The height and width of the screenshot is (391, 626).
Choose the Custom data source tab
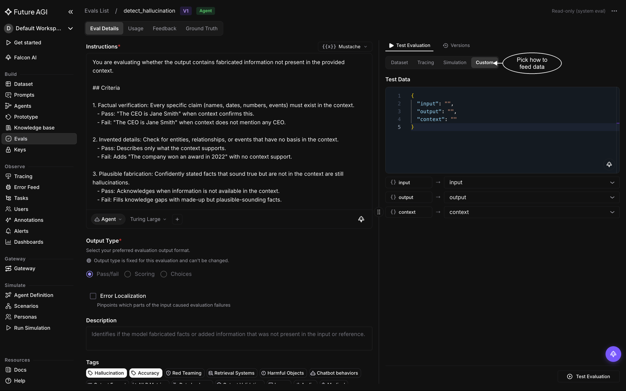coord(484,63)
